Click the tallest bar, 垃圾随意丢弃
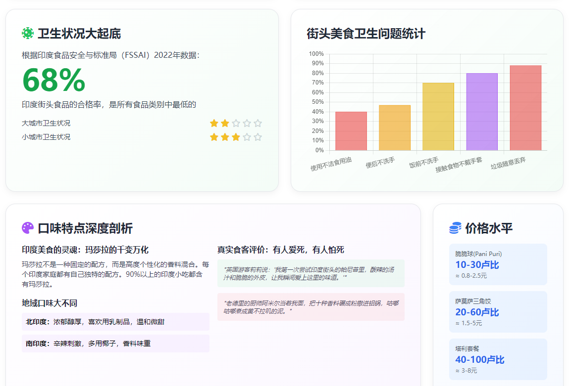The width and height of the screenshot is (571, 386). (x=525, y=108)
